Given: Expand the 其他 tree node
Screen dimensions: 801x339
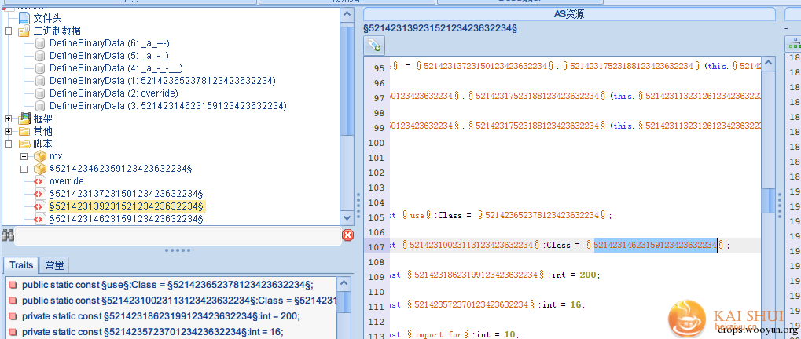Looking at the screenshot, I should coord(8,132).
